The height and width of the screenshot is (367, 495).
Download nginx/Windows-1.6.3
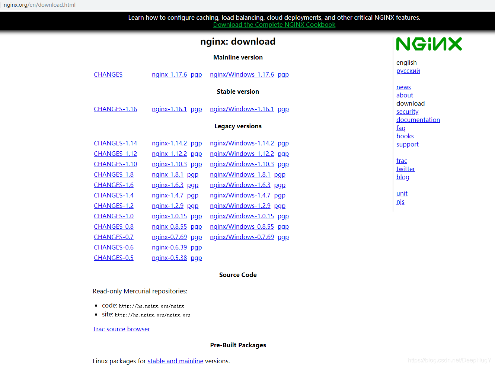(x=240, y=185)
